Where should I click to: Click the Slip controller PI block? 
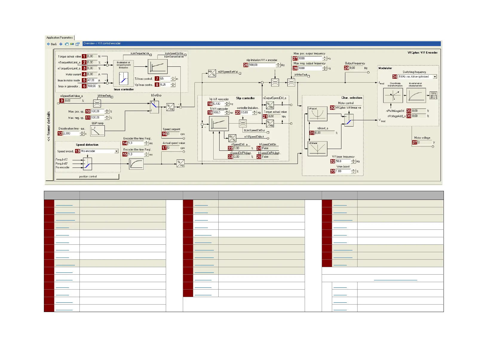pyautogui.click(x=219, y=124)
